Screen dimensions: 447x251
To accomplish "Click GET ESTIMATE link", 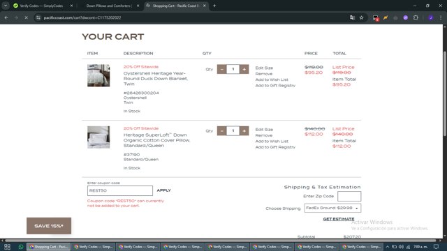I will point(338,219).
